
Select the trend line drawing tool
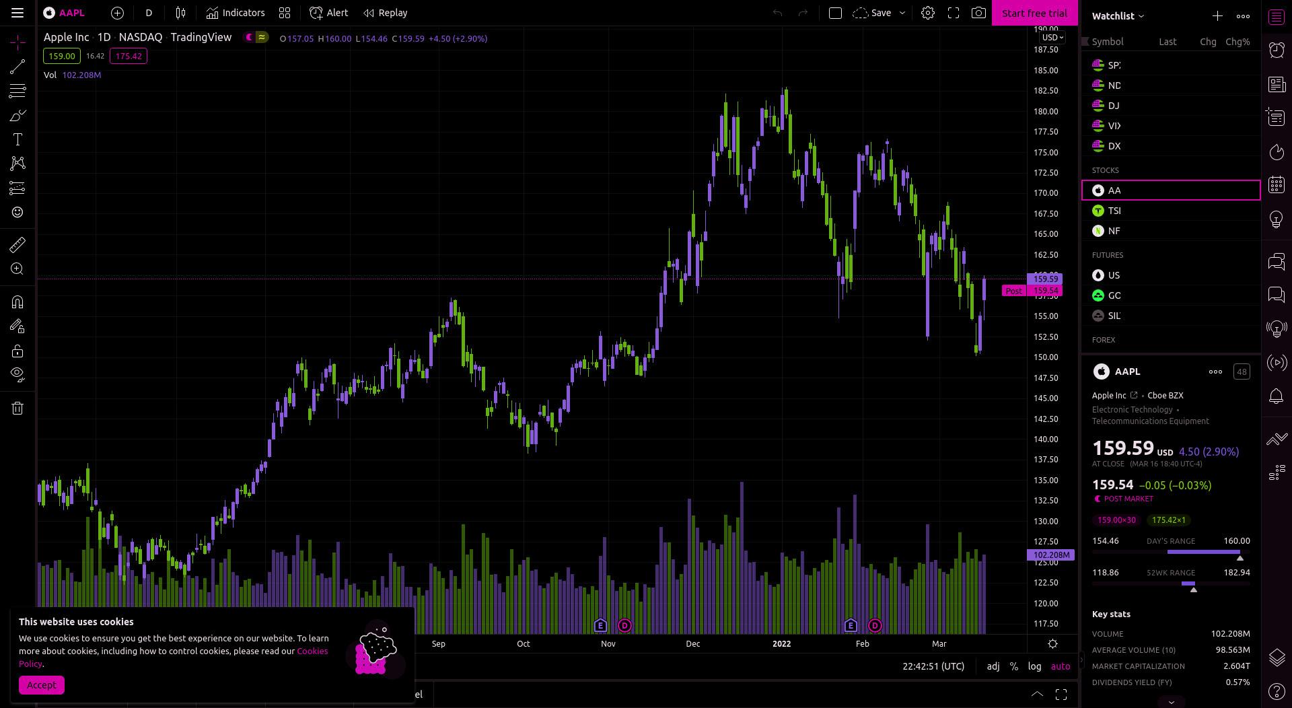pos(17,66)
